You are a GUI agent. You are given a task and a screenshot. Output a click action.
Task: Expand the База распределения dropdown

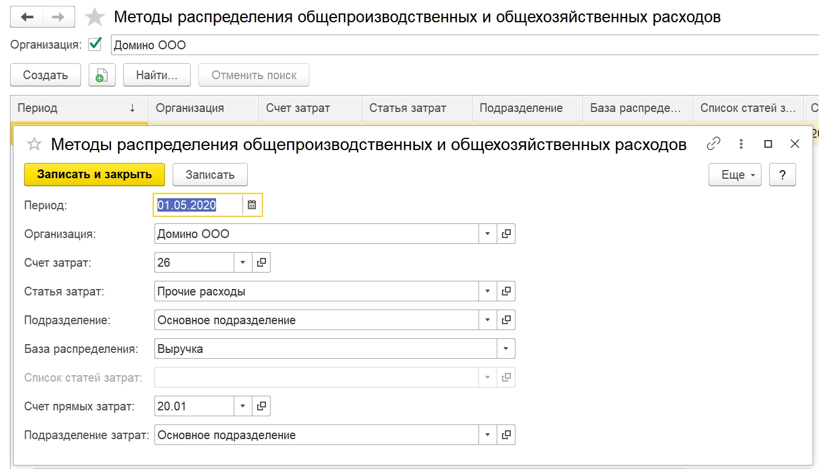(505, 349)
